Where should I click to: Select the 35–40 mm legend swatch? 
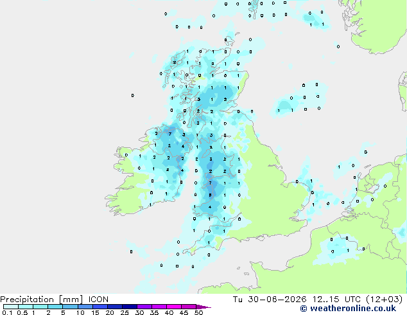tap(159, 307)
